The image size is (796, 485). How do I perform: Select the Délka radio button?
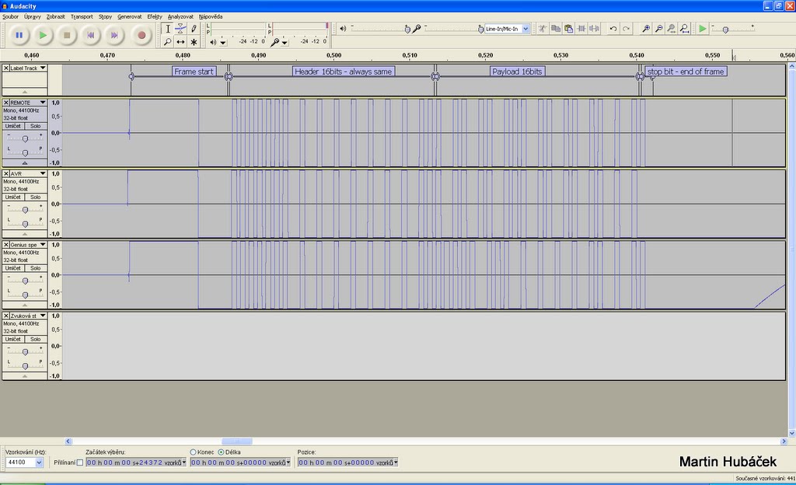coord(221,452)
